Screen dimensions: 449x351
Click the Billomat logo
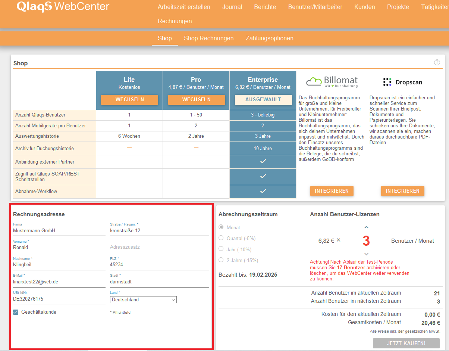(x=332, y=82)
